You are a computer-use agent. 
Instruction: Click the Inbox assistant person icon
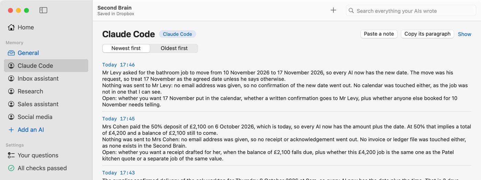click(x=11, y=79)
